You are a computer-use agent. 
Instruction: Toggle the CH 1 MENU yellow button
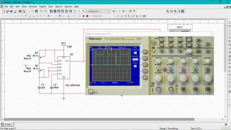tap(158, 69)
